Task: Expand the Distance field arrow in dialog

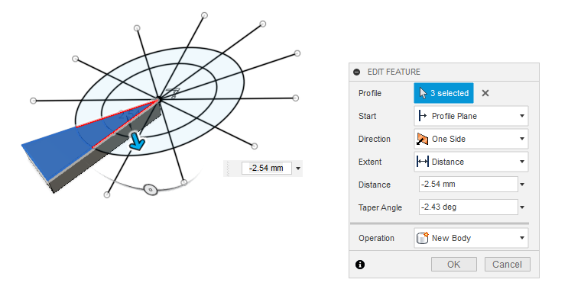Action: (522, 185)
